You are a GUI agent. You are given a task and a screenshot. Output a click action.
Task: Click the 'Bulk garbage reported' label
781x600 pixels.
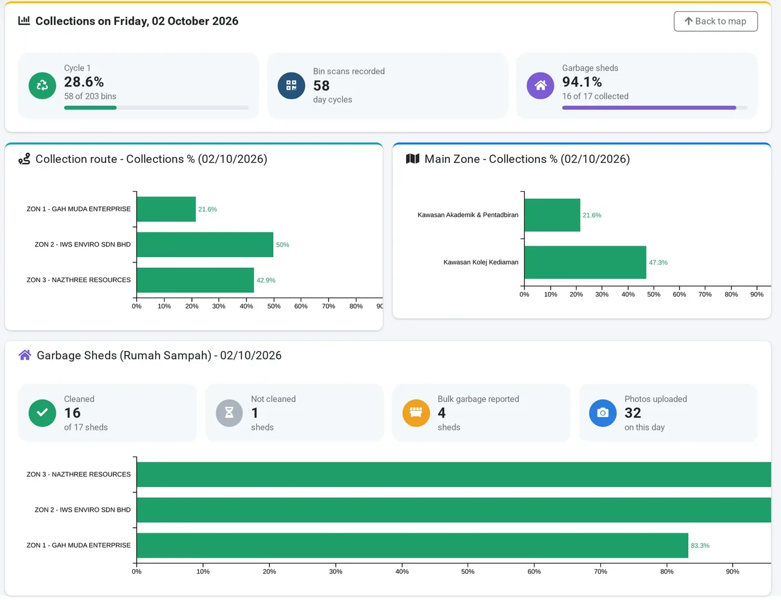click(478, 399)
